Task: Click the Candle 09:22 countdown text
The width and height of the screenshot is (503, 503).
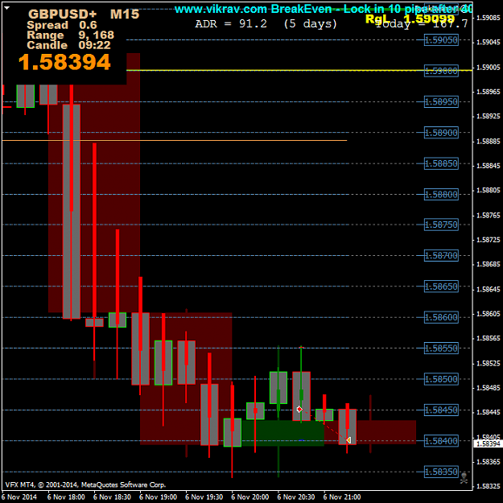Action: coord(68,45)
